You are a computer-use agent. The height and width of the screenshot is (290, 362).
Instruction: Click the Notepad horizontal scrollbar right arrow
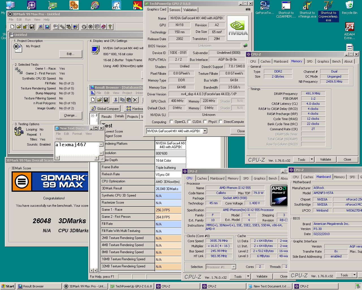pos(97,157)
